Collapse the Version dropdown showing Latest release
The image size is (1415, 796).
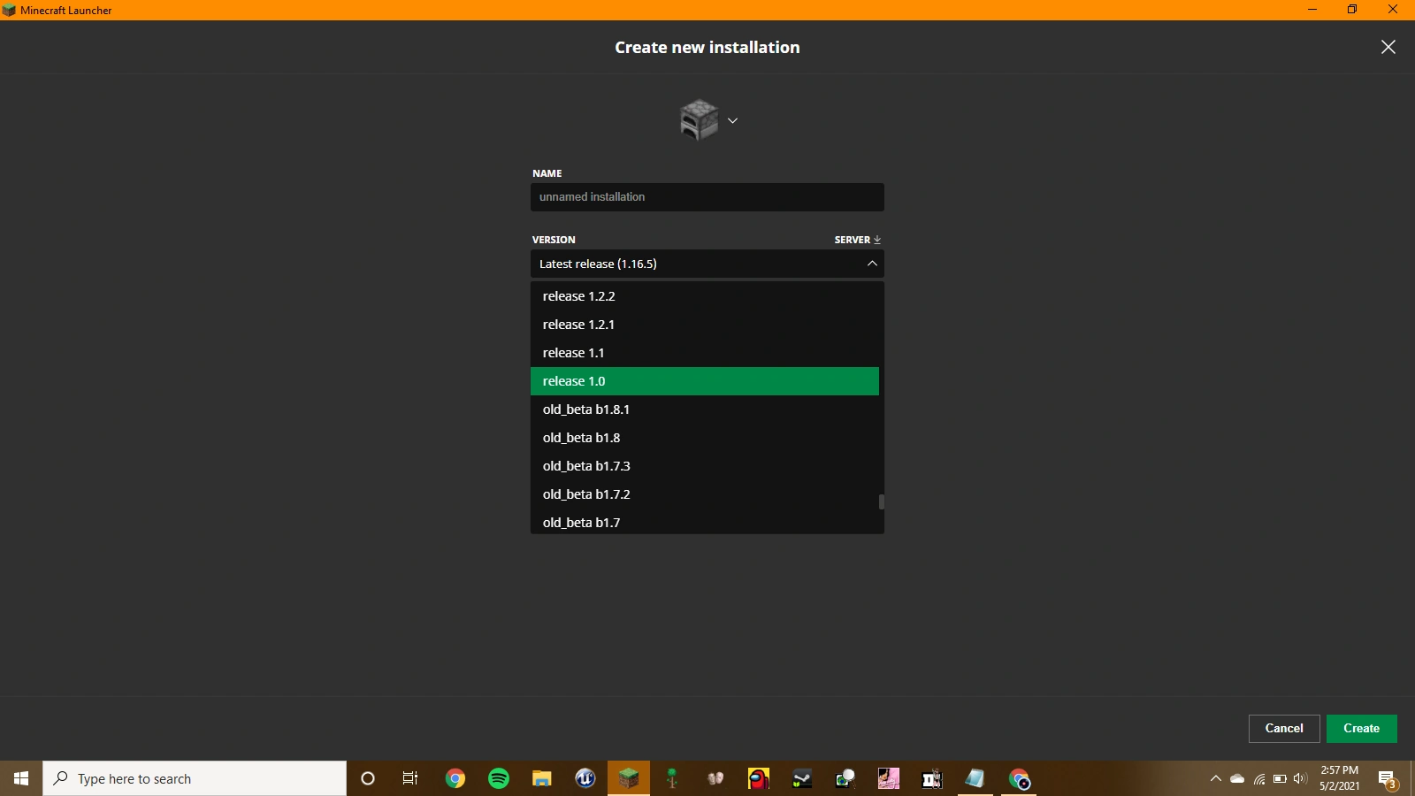click(707, 264)
